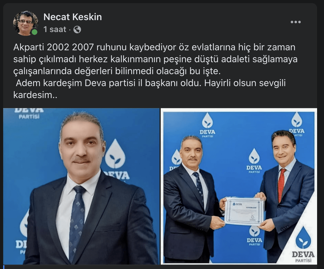The height and width of the screenshot is (269, 324).
Task: Click the red tie in right photo
Action: tap(281, 185)
